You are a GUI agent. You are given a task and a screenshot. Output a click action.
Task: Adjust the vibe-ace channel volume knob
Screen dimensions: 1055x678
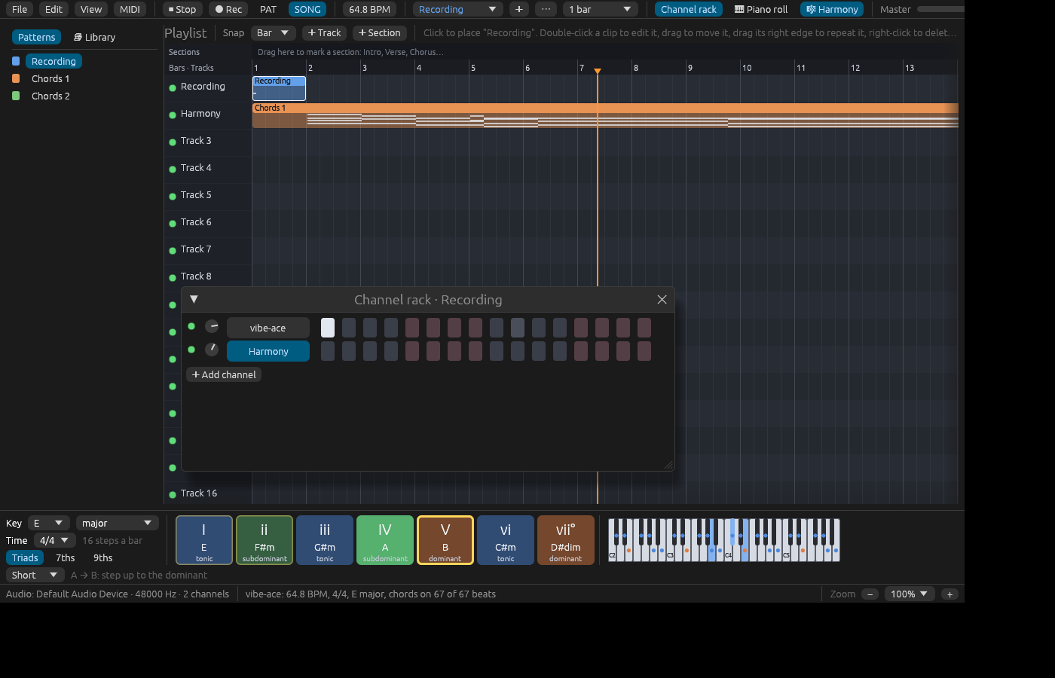pyautogui.click(x=212, y=326)
